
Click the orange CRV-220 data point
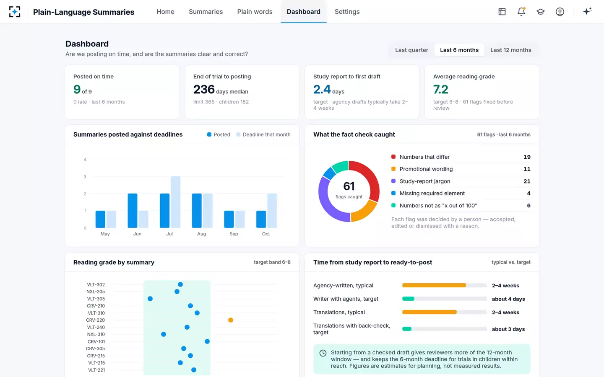pyautogui.click(x=231, y=320)
